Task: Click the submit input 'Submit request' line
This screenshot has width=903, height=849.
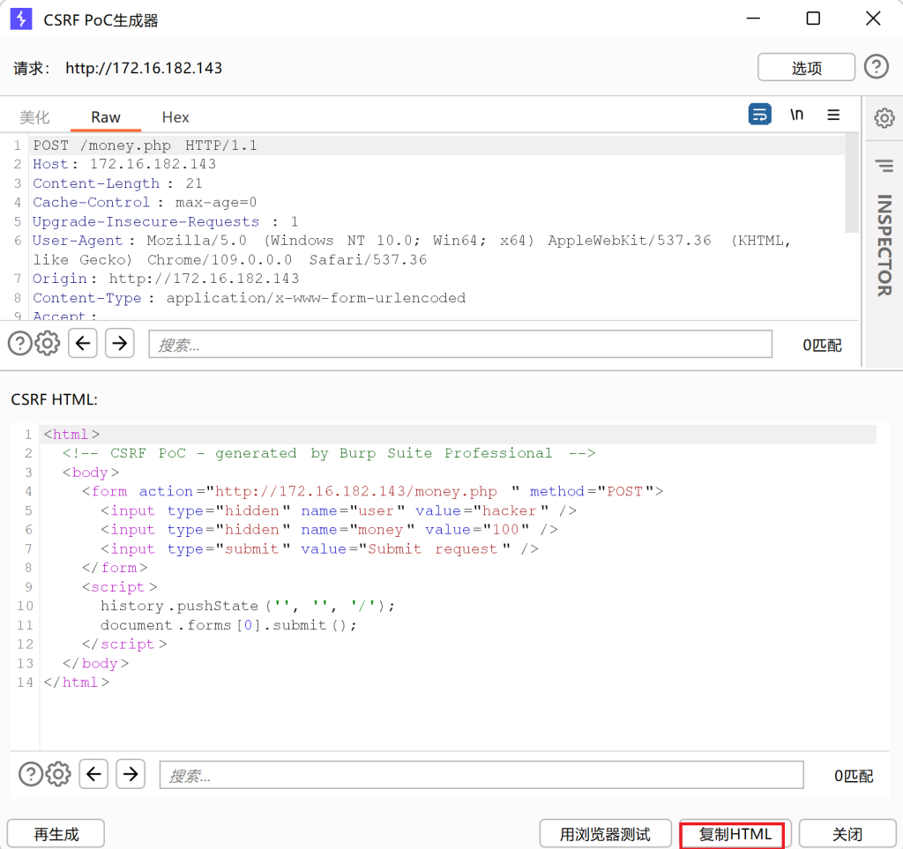Action: coord(319,548)
